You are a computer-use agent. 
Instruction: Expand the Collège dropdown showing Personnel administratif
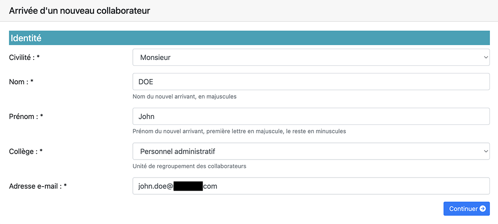(311, 151)
